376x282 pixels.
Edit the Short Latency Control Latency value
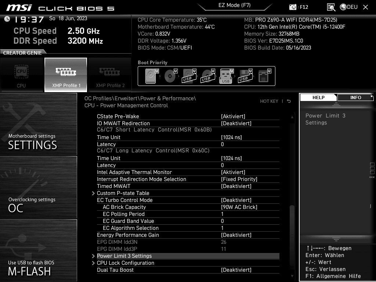pos(222,144)
